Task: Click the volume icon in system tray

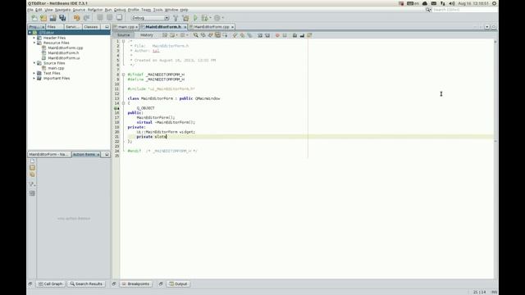Action: point(452,3)
